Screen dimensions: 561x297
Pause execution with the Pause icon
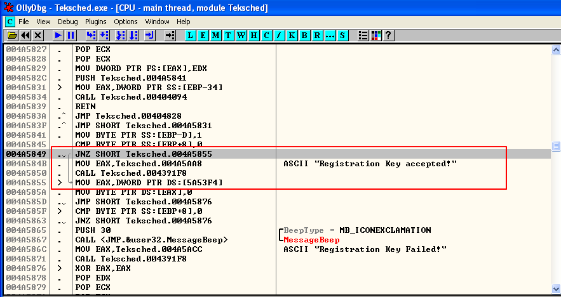point(71,35)
